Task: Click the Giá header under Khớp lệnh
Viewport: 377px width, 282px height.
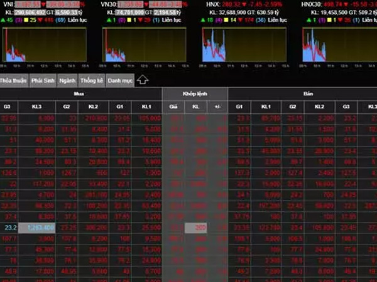Action: pos(173,107)
